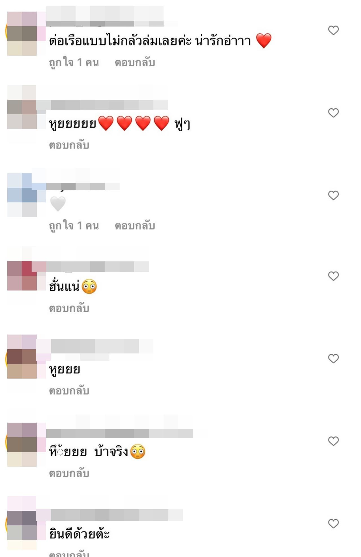Like the 'ยินดีด้วยต๊ะ' comment
The image size is (361, 557).
click(x=333, y=524)
